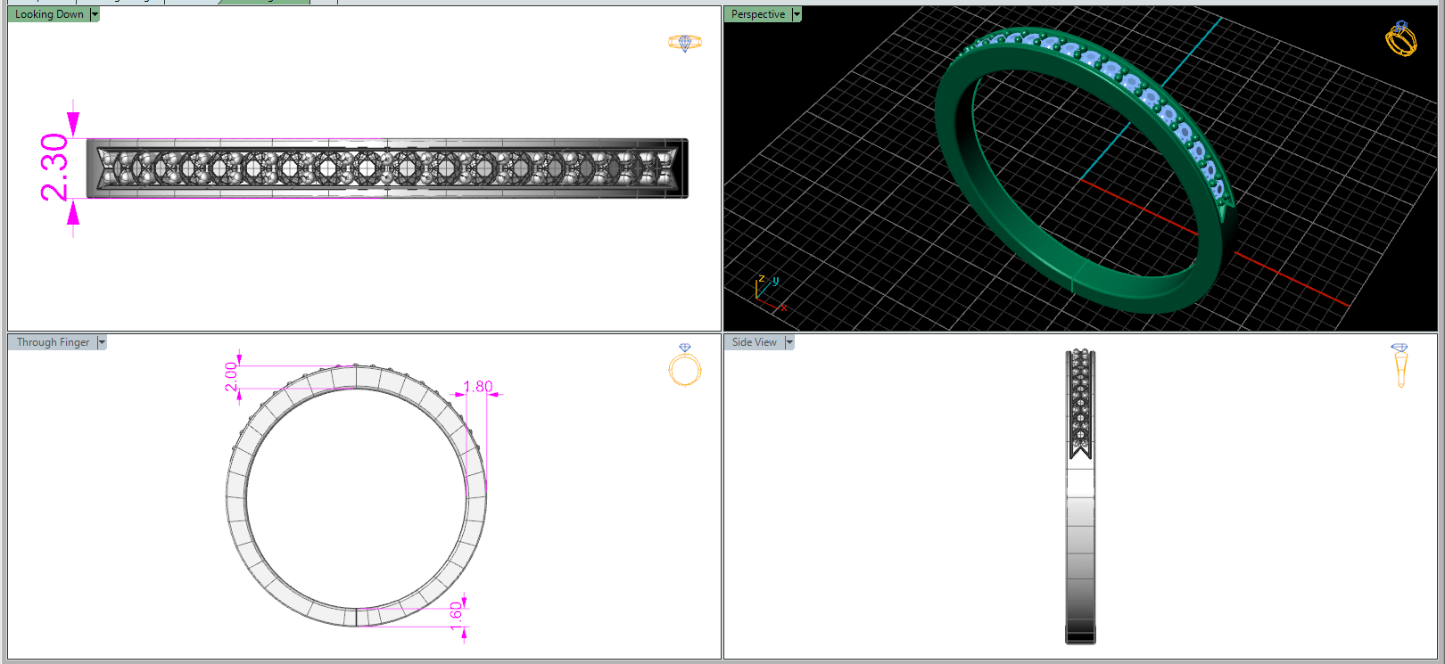Click the Looking Down viewport title
The height and width of the screenshot is (664, 1445).
(49, 14)
